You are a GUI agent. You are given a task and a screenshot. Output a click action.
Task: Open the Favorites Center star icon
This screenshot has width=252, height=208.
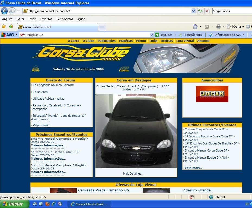point(4,27)
